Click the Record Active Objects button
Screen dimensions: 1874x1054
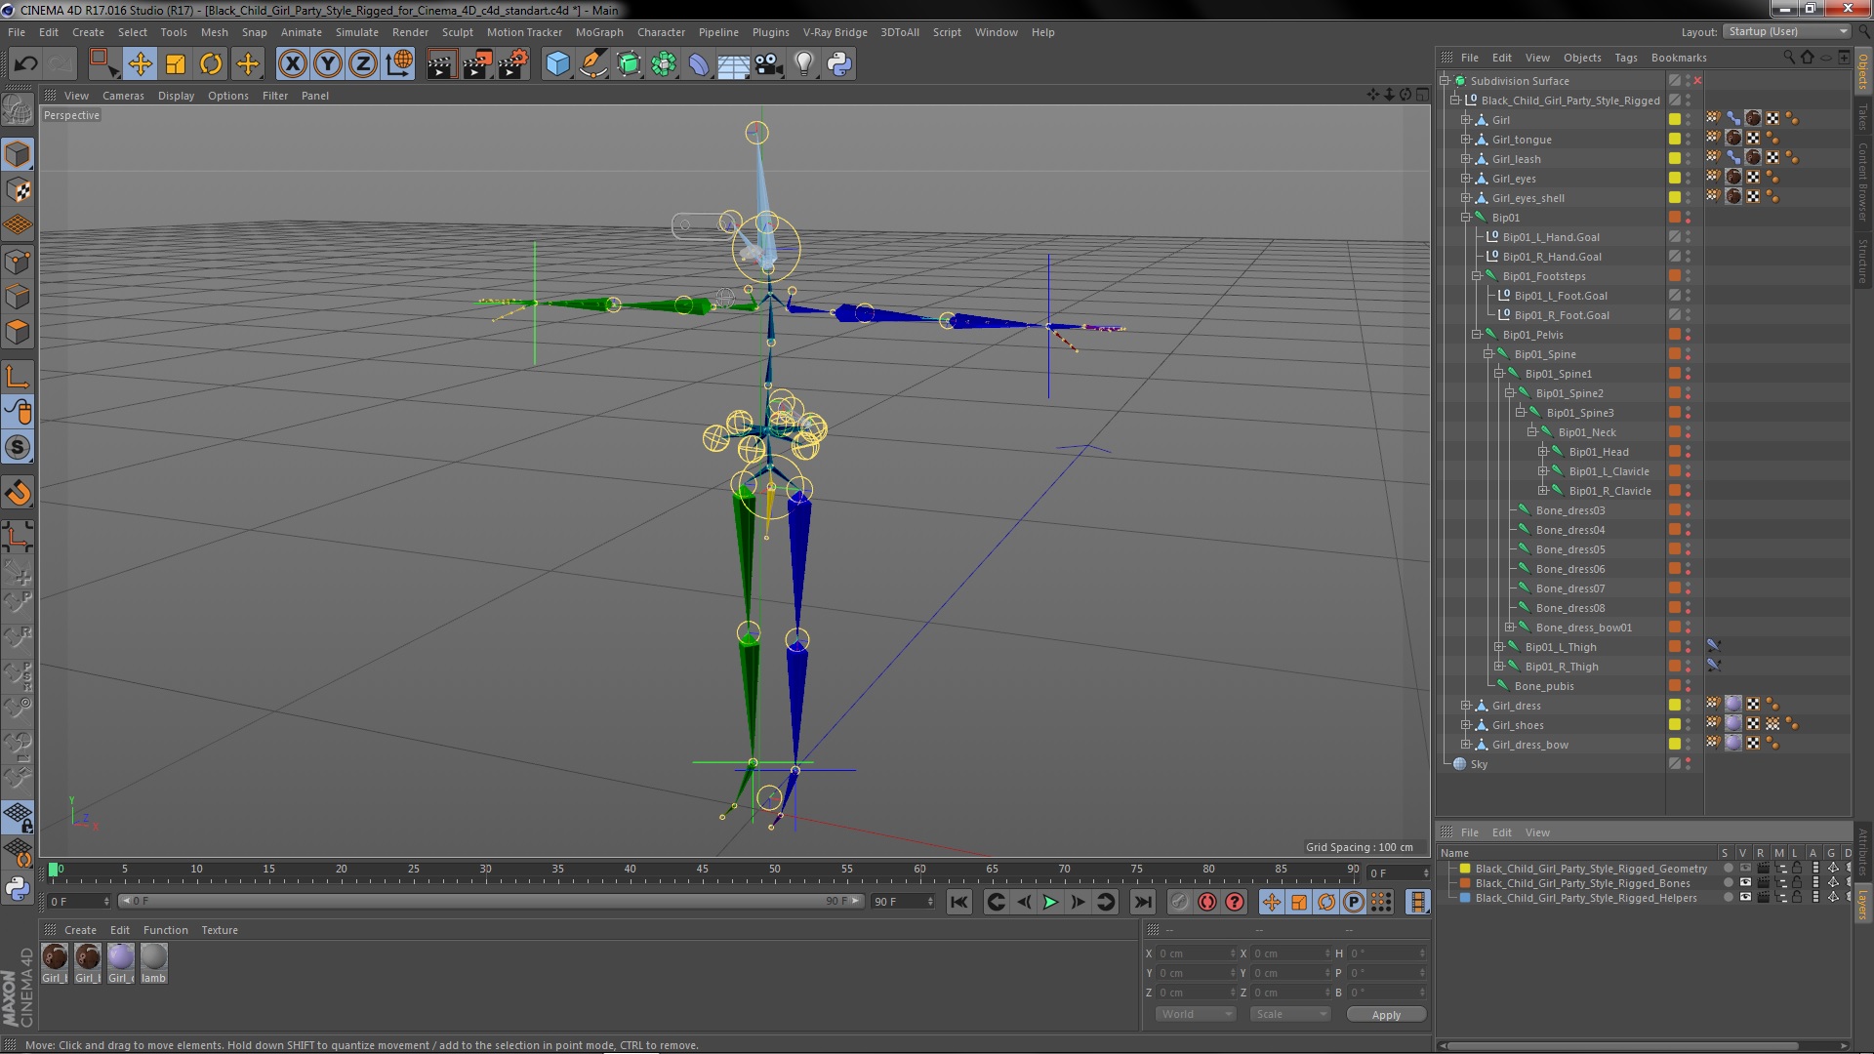(1179, 903)
